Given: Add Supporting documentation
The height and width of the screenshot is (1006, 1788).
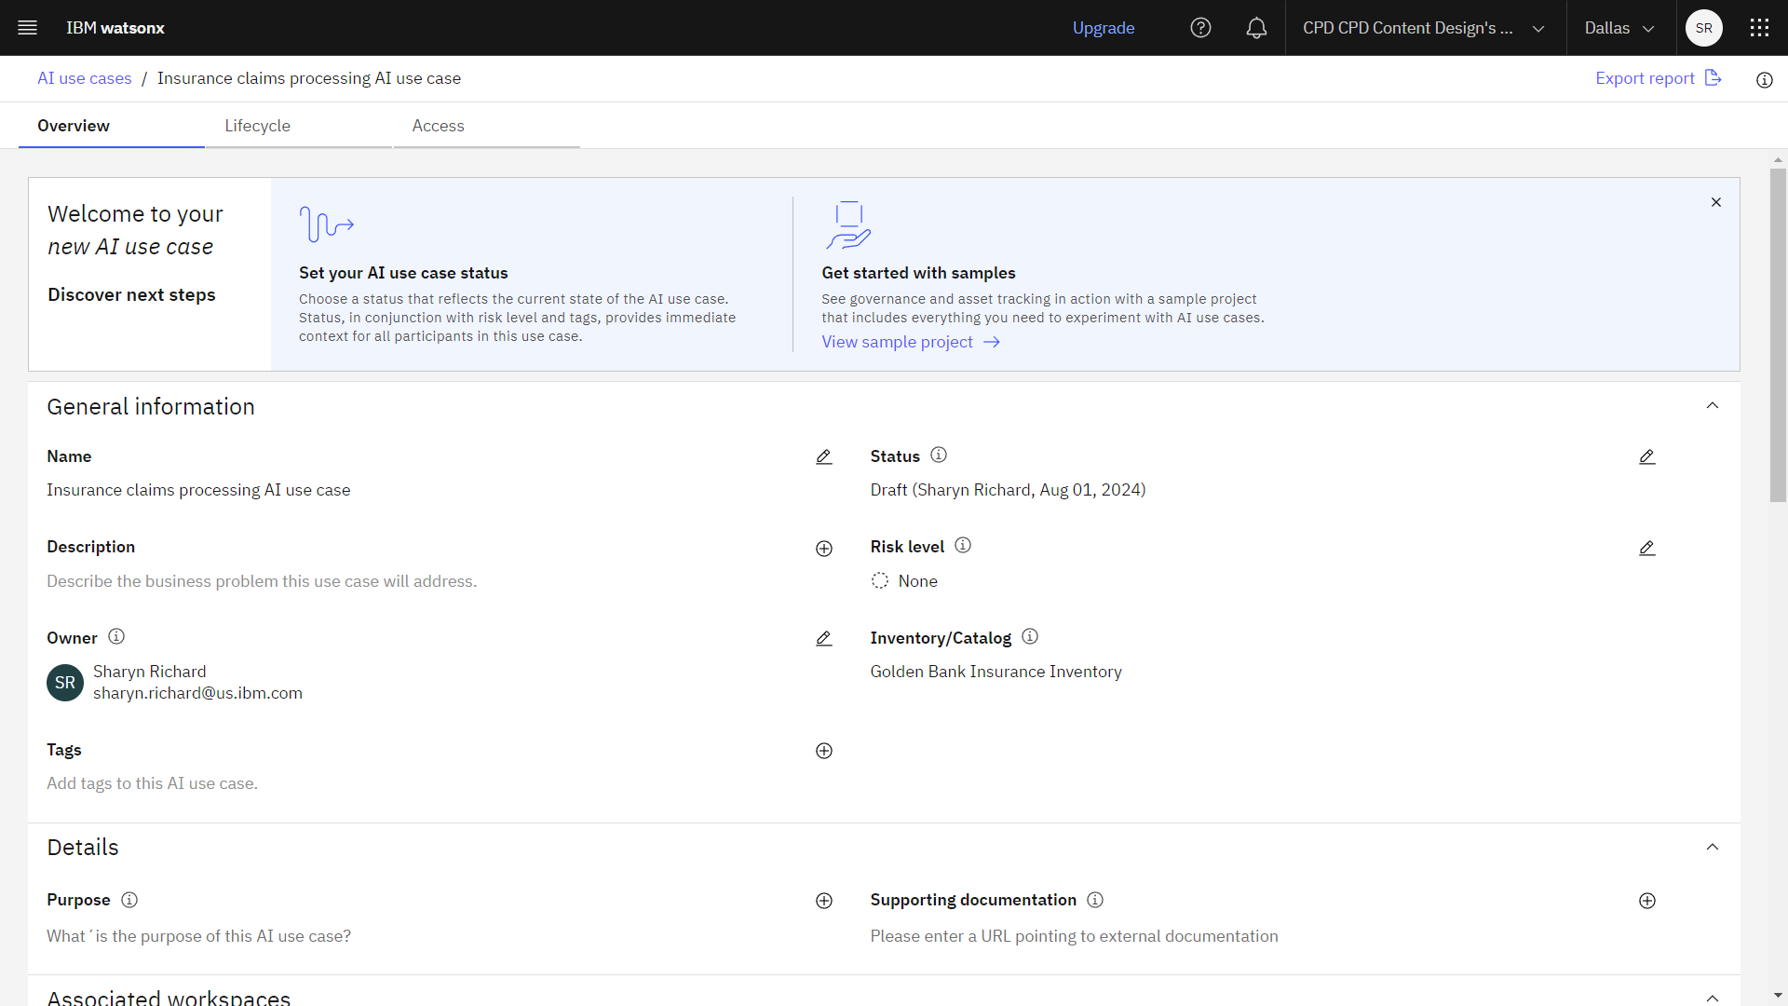Looking at the screenshot, I should point(1647,901).
